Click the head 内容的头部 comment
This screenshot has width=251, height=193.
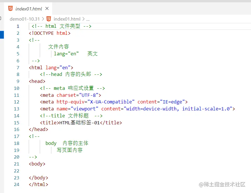click(71, 74)
